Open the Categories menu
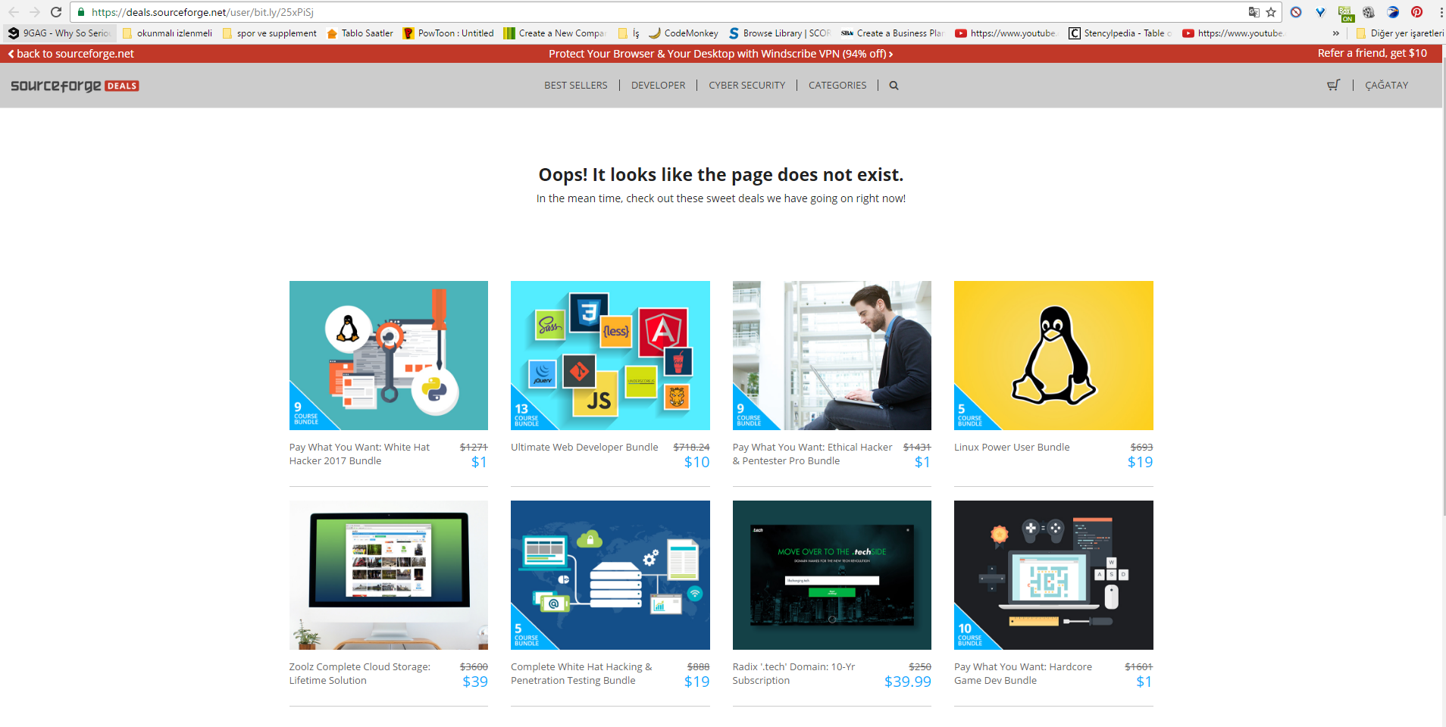This screenshot has width=1446, height=727. click(837, 86)
